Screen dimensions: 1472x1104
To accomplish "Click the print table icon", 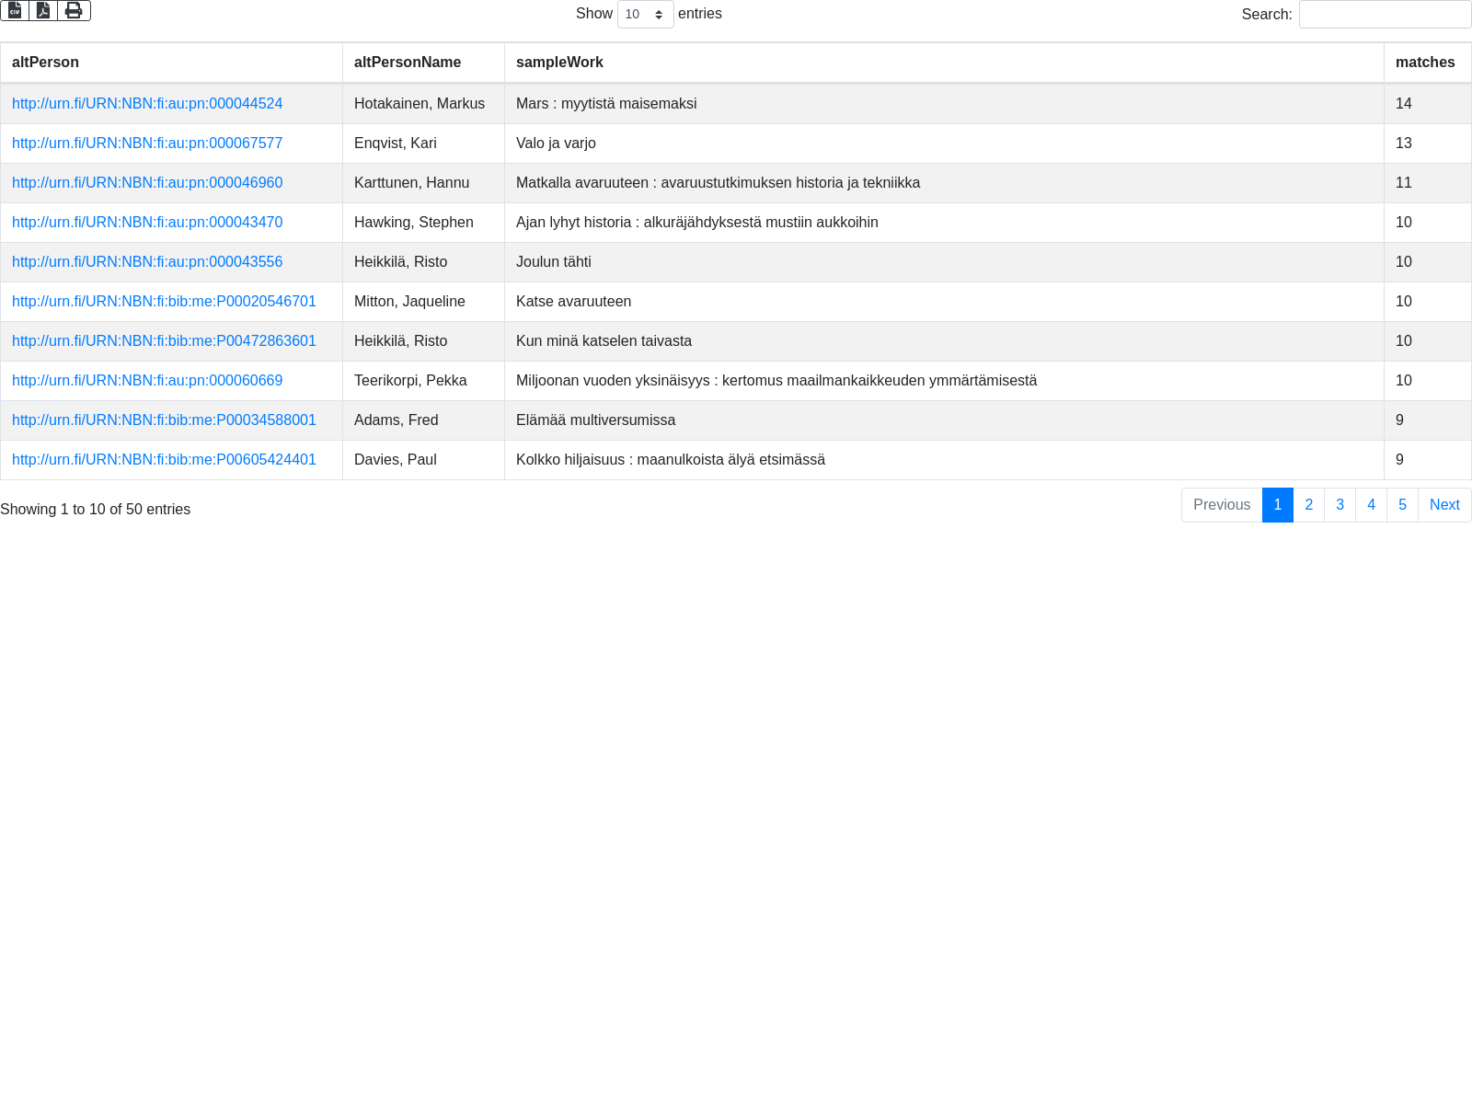I will tap(74, 10).
